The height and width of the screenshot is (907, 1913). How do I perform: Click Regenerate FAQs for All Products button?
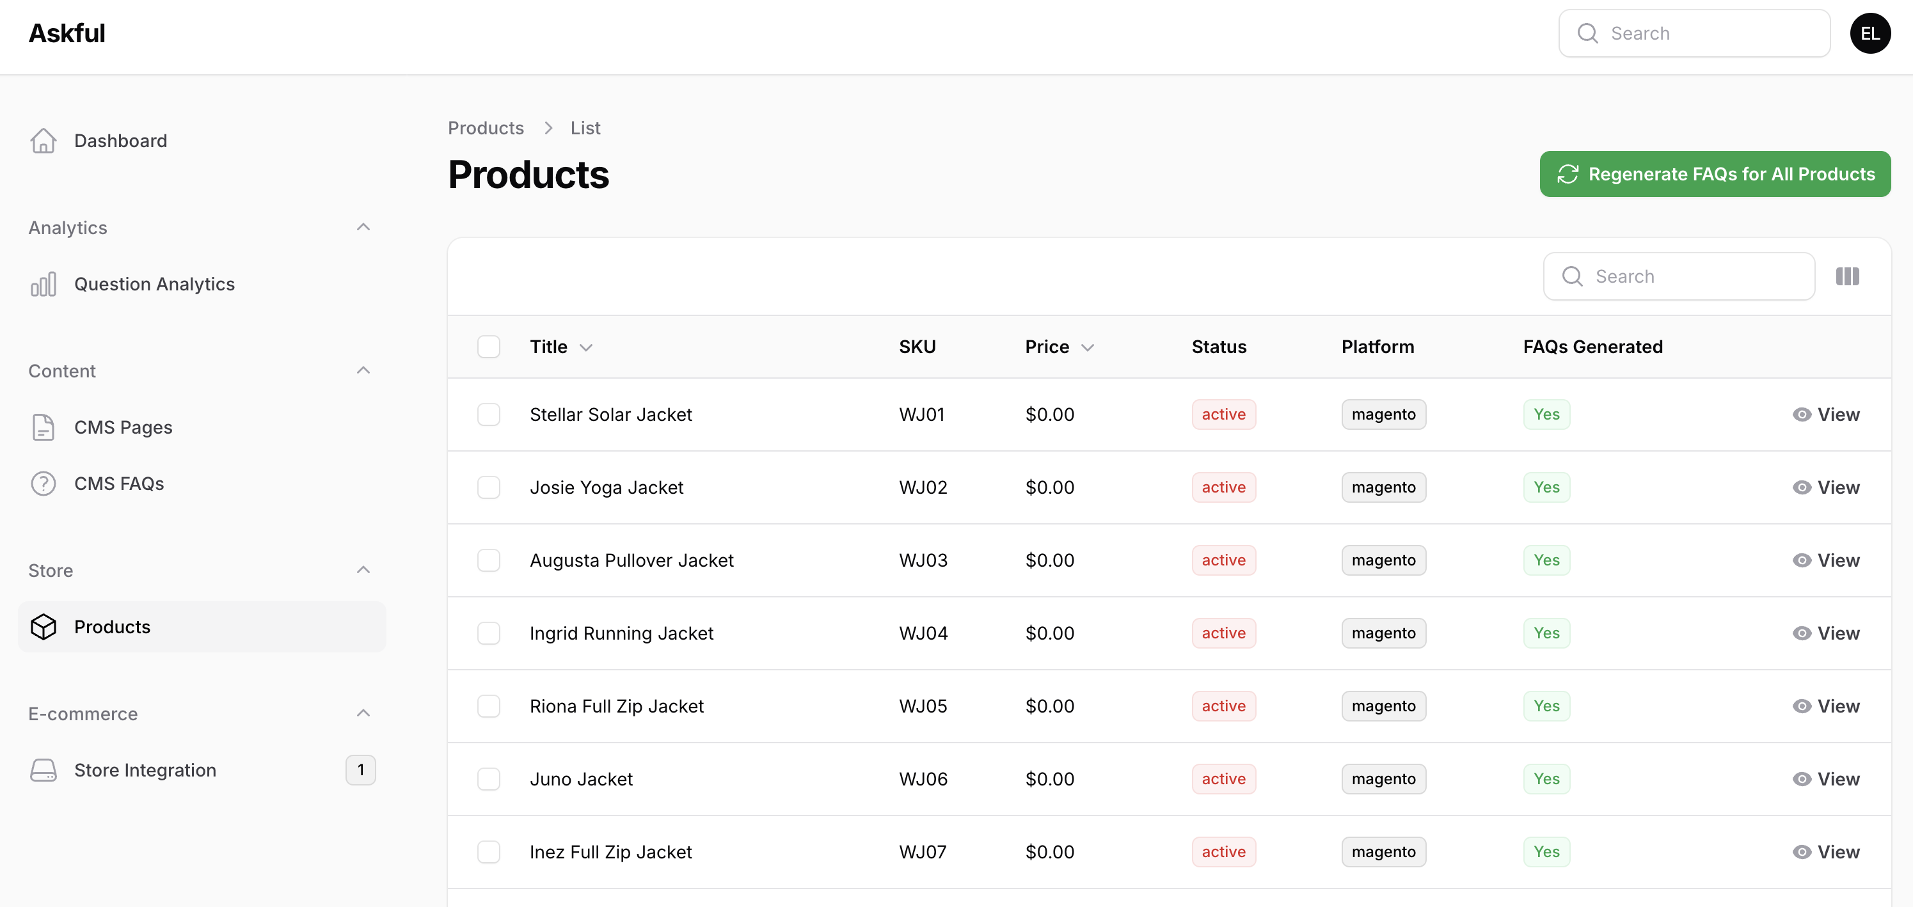point(1714,174)
